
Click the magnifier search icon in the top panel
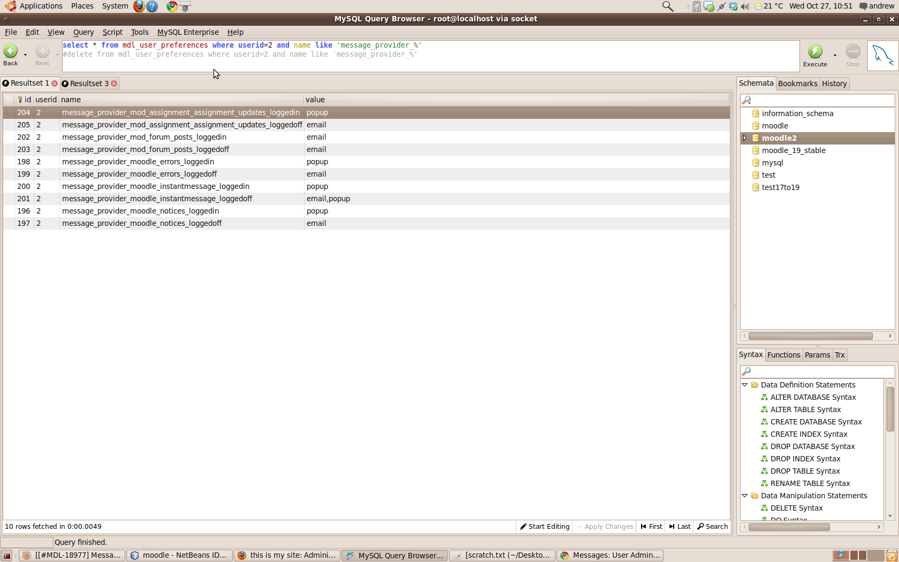pyautogui.click(x=668, y=6)
